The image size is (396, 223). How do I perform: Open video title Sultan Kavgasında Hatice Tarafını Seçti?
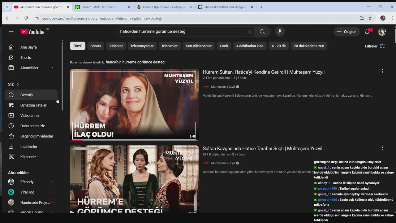[263, 148]
